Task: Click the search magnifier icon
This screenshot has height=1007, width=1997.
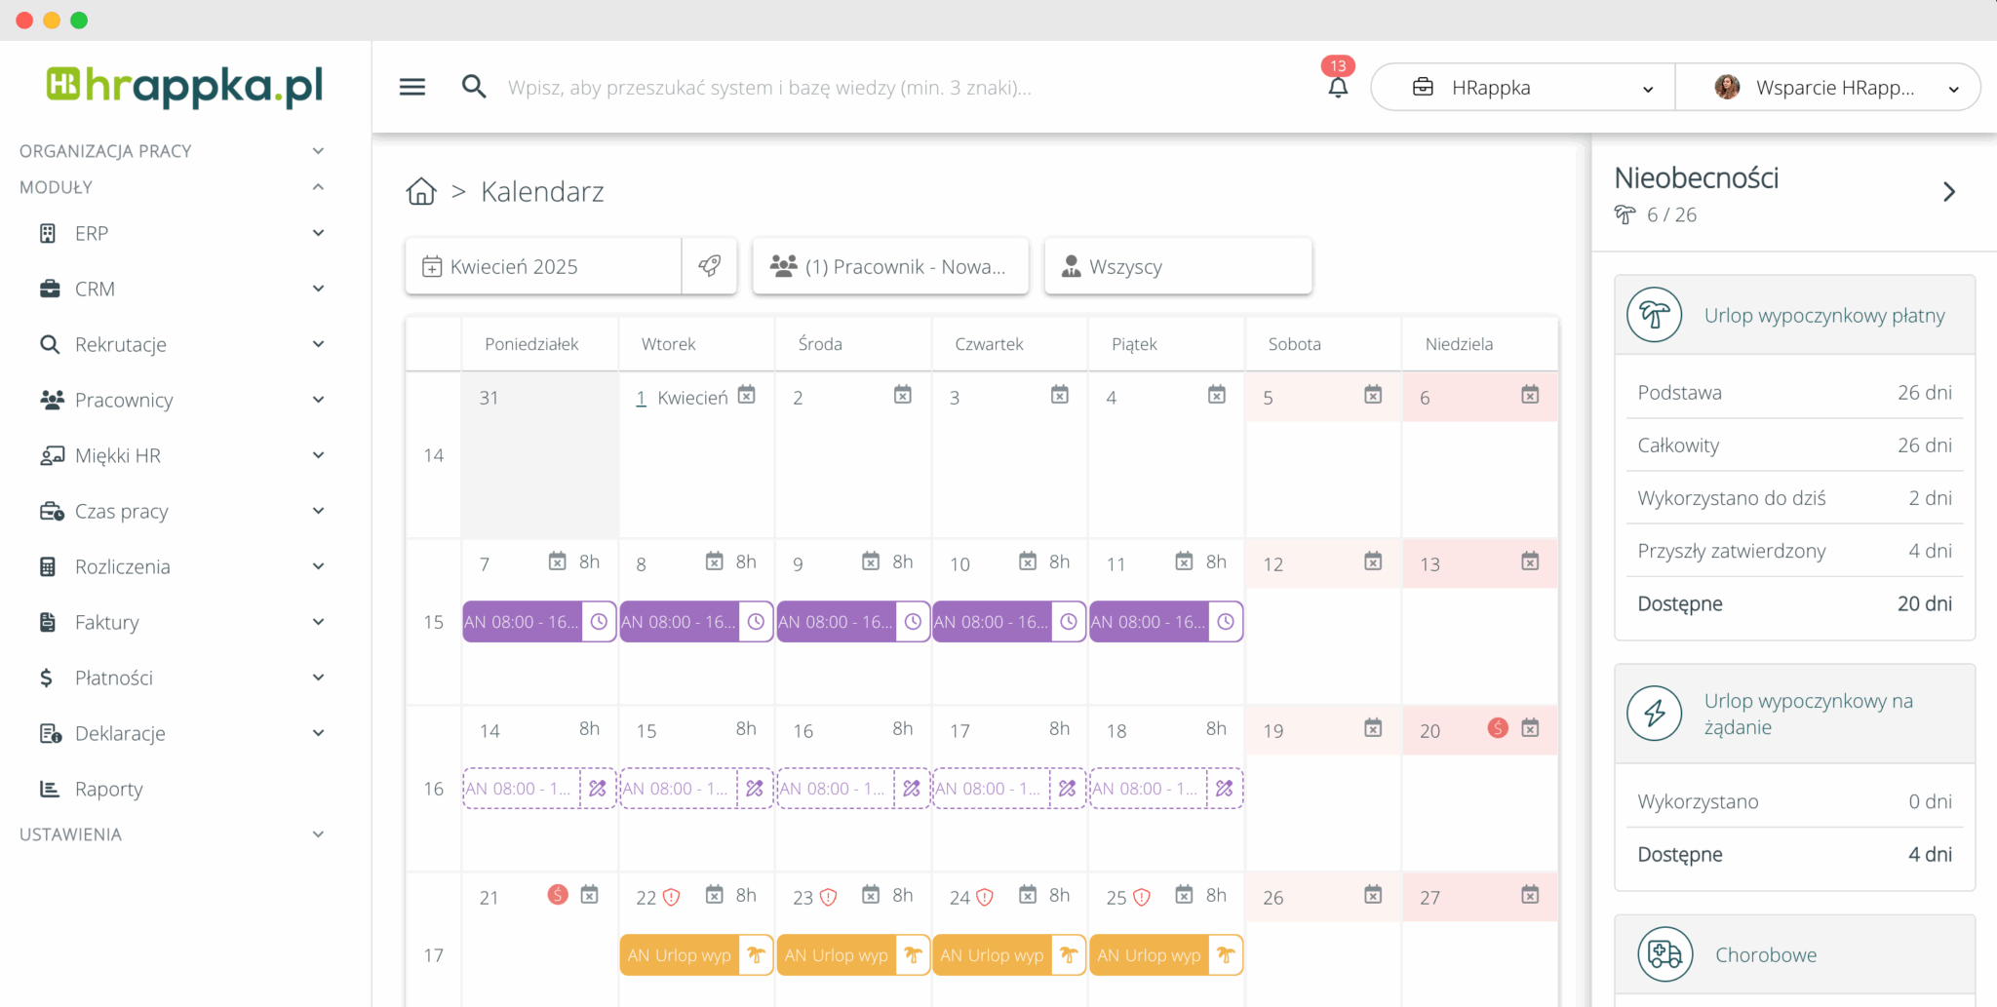Action: [x=474, y=88]
